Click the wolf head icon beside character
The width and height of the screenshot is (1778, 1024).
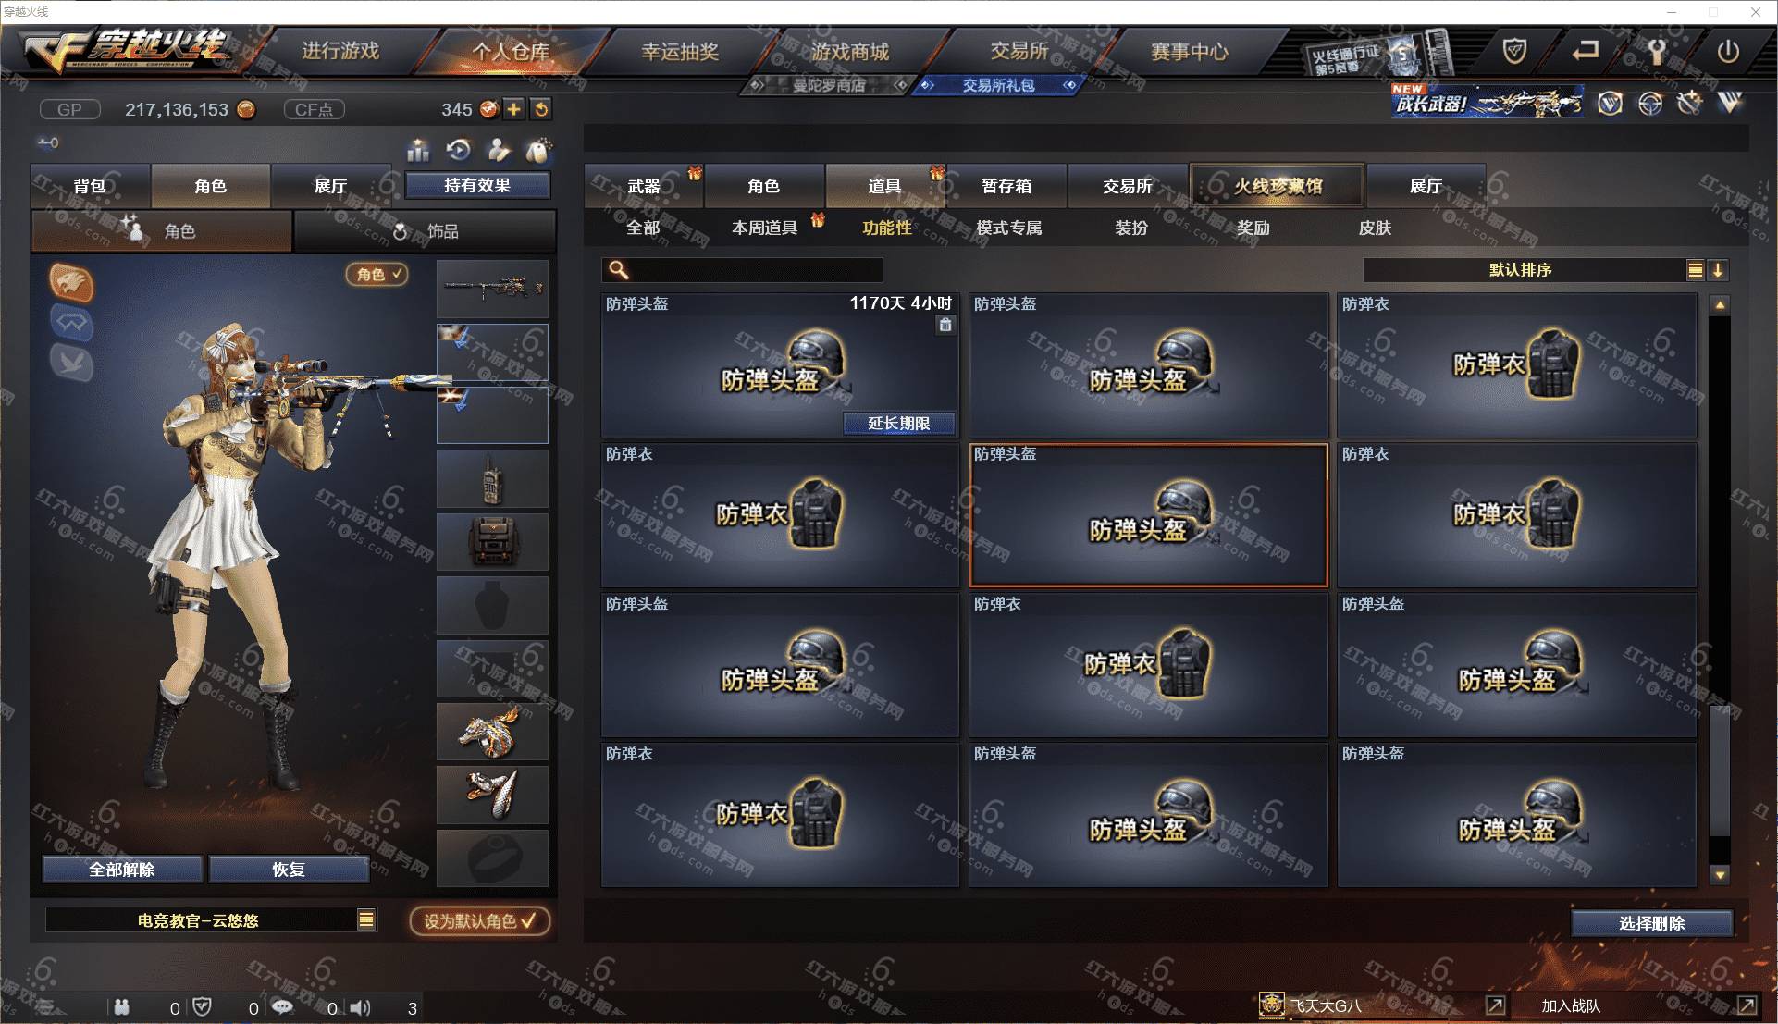(x=71, y=283)
